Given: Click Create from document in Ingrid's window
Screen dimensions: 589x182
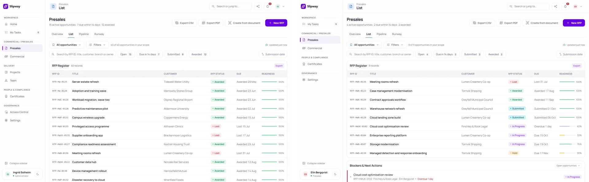Looking at the screenshot, I should [244, 23].
